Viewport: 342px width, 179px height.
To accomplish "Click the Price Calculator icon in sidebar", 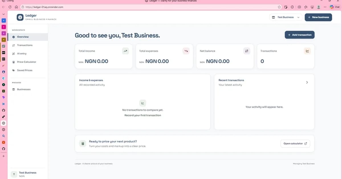I will pos(14,62).
